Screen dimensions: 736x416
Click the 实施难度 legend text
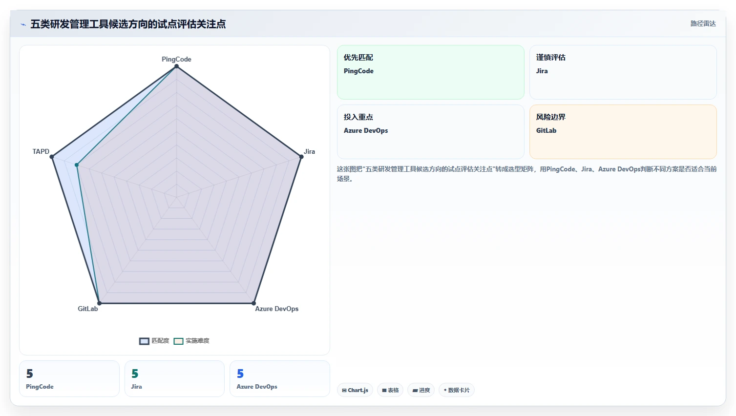[197, 341]
